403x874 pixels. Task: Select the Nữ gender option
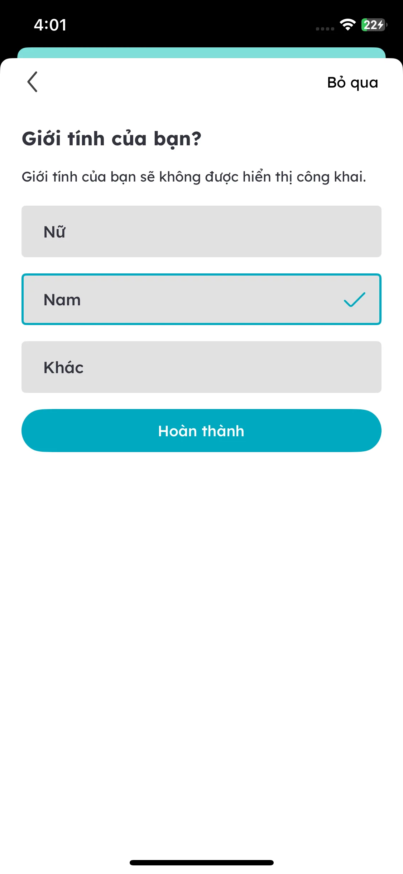[201, 231]
